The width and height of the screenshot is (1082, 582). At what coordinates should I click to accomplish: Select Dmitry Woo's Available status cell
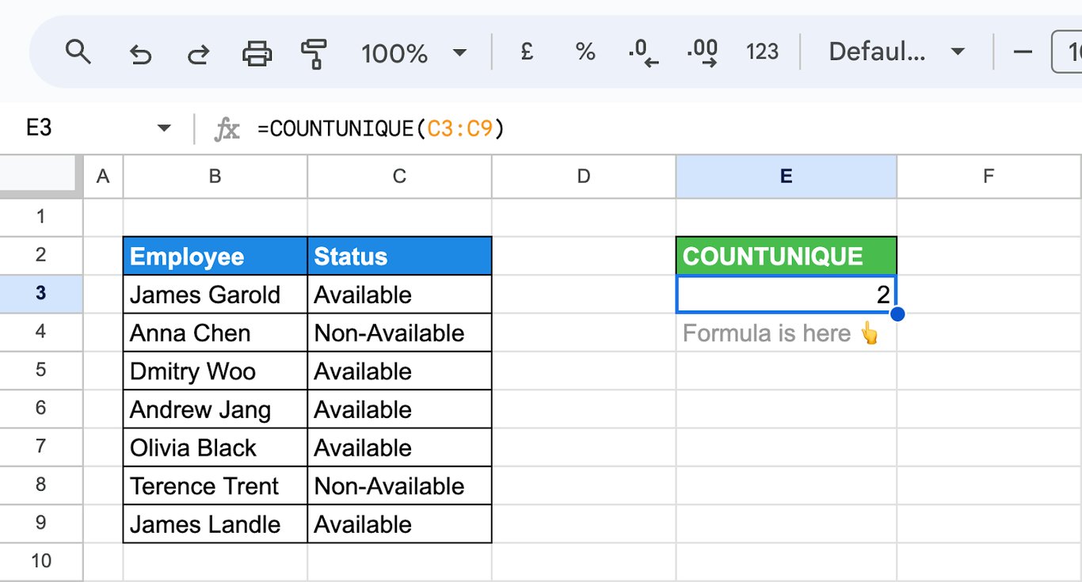tap(399, 371)
